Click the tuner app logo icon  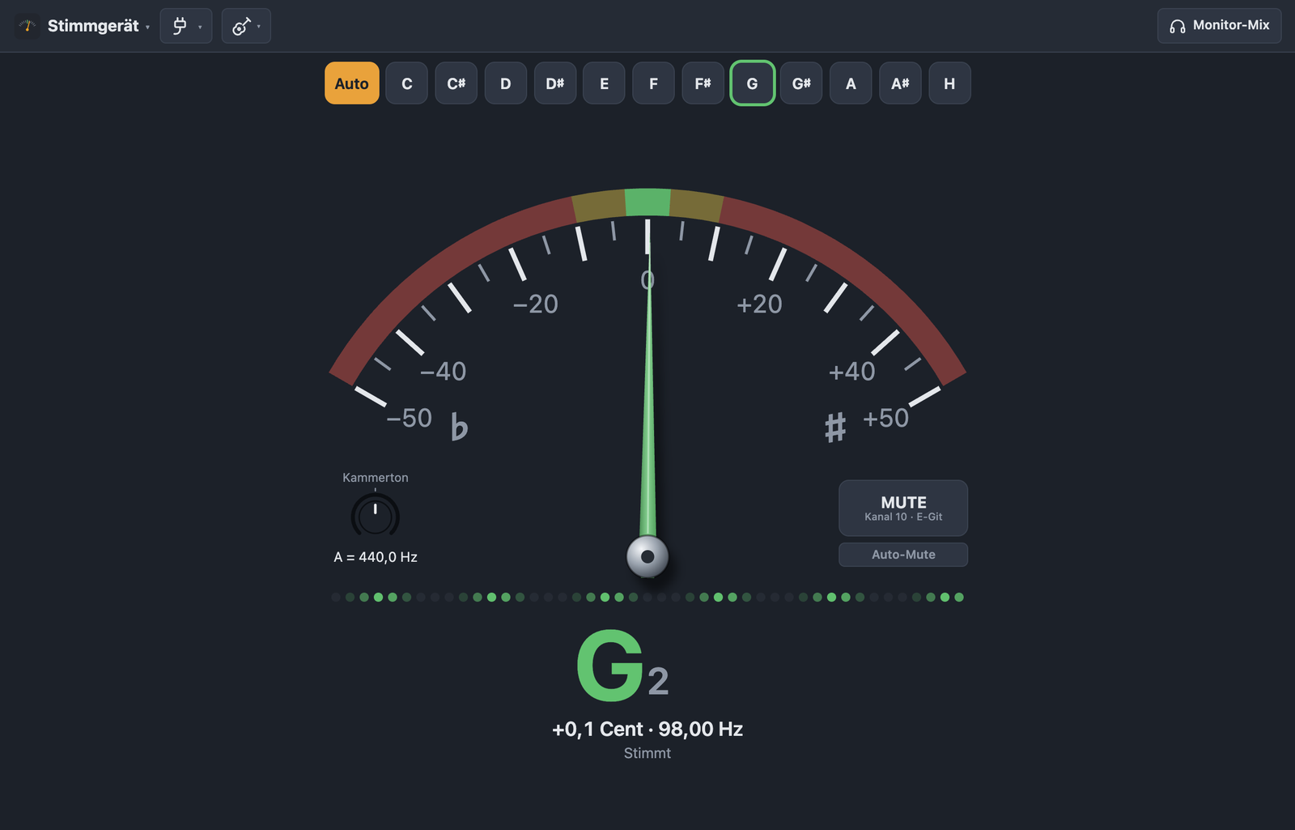click(28, 26)
